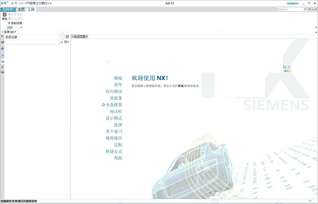Open the 应用模块 link on welcome page
318x204 pixels.
point(114,92)
